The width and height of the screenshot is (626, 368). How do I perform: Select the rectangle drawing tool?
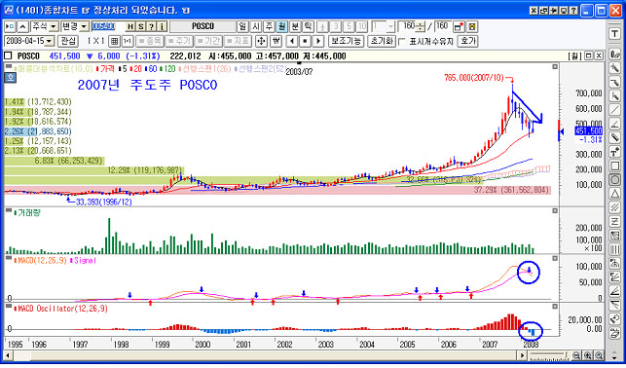coord(615,166)
